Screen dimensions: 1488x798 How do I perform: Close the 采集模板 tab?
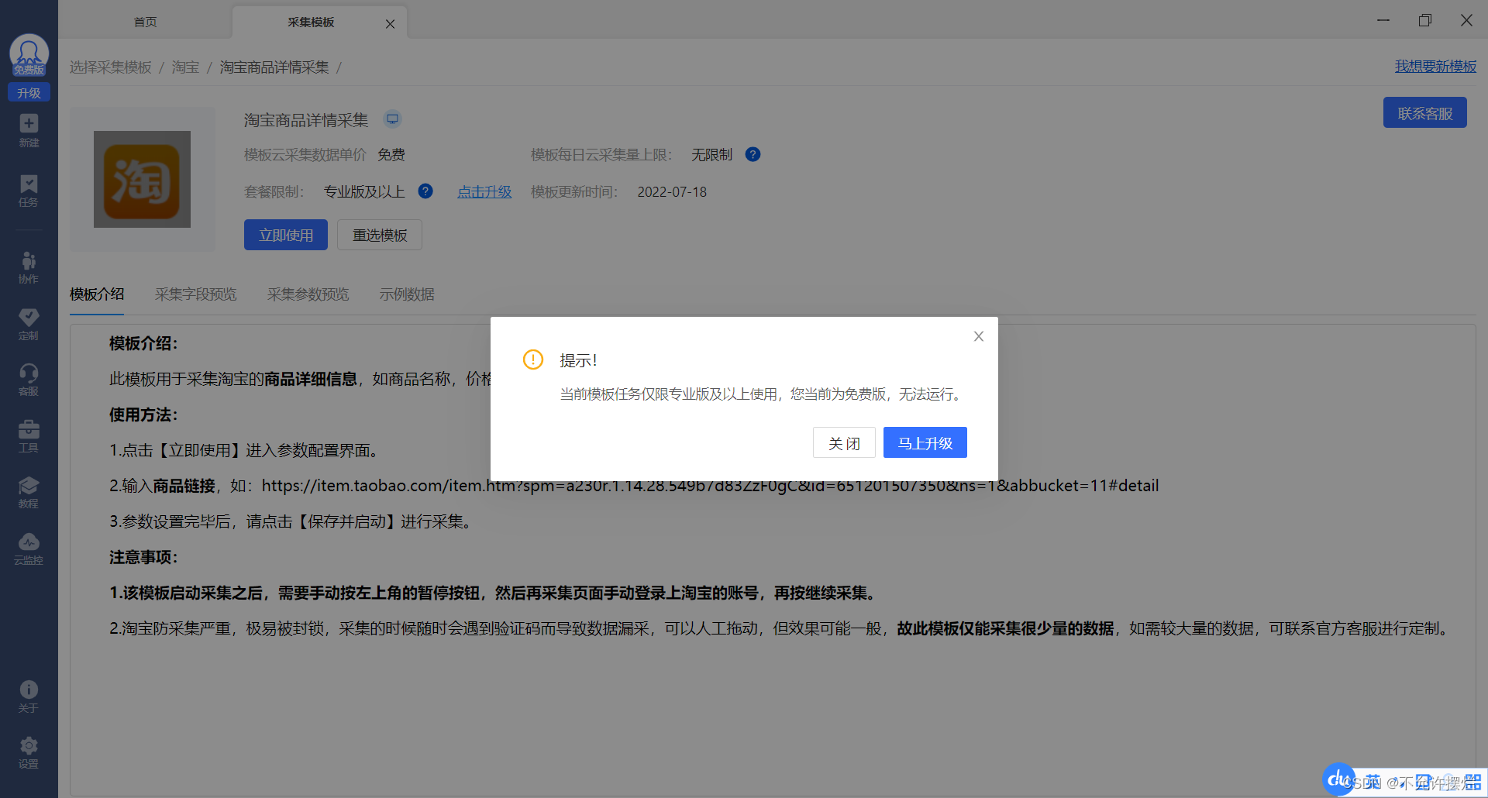[x=390, y=24]
